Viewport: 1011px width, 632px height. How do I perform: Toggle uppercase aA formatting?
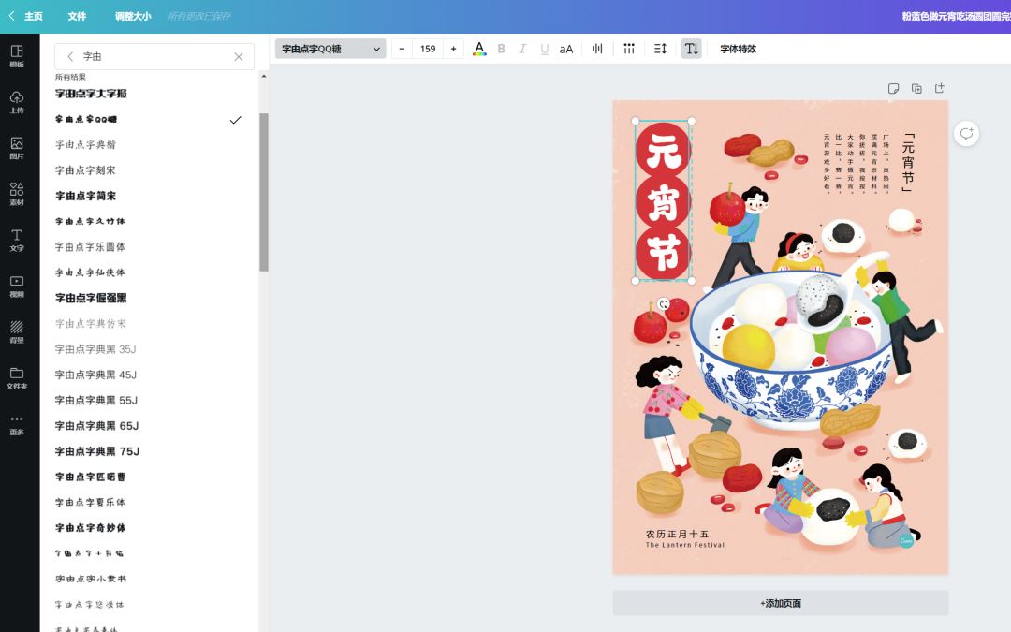click(566, 49)
